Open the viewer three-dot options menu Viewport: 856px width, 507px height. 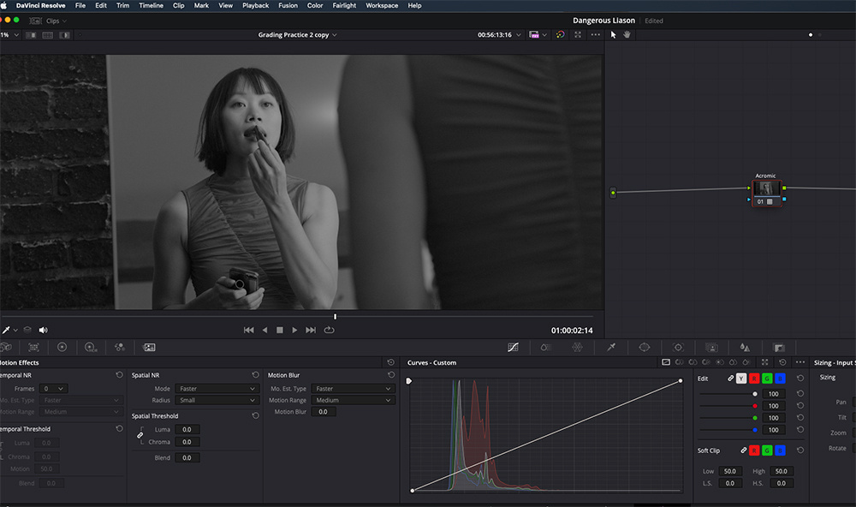tap(596, 34)
